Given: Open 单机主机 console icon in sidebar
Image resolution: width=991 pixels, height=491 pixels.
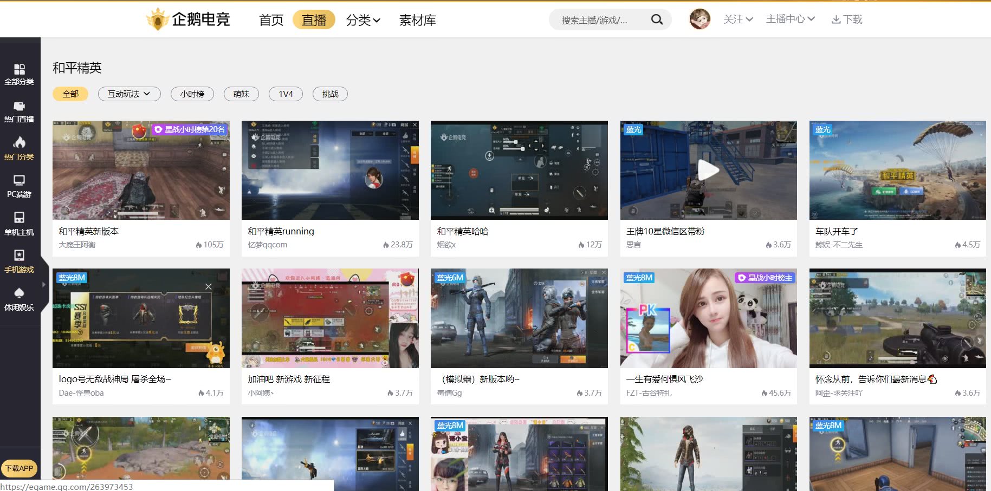Looking at the screenshot, I should pyautogui.click(x=19, y=218).
